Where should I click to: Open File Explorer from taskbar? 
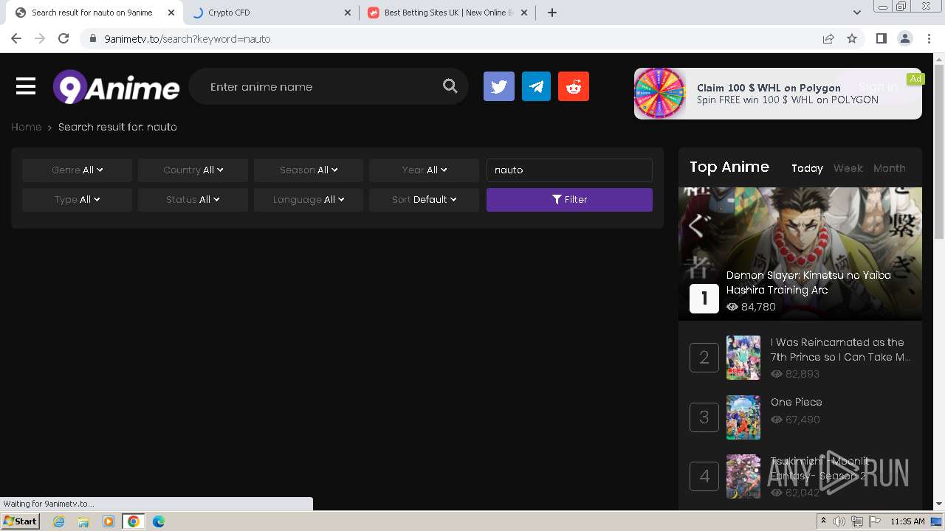(83, 521)
